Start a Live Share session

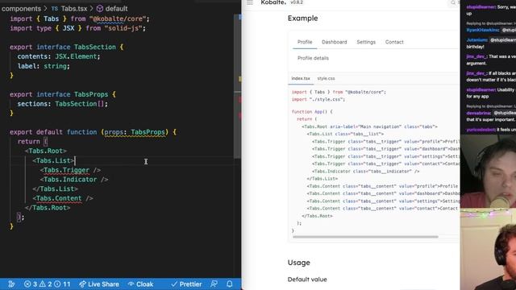[99, 284]
